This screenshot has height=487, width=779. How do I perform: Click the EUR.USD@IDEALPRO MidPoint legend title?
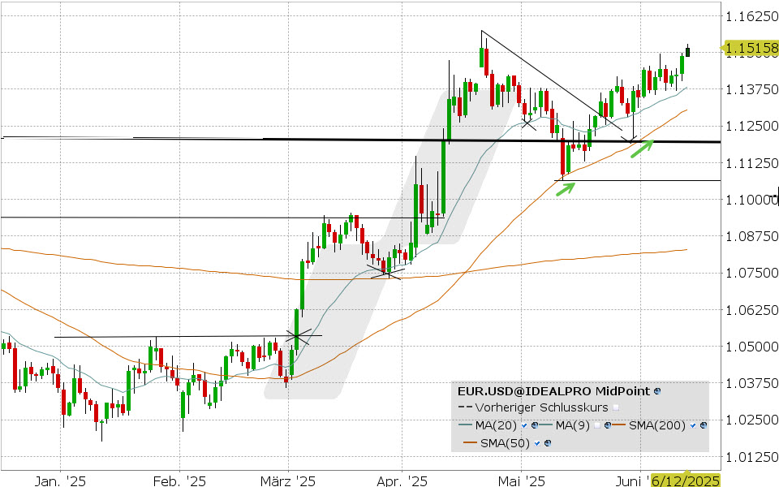554,391
